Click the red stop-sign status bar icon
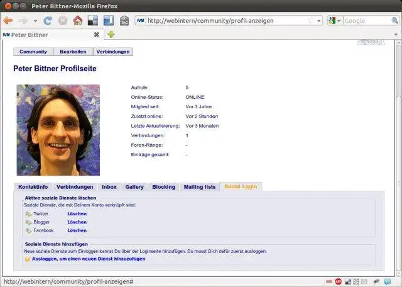402x287 pixels. pyautogui.click(x=339, y=281)
